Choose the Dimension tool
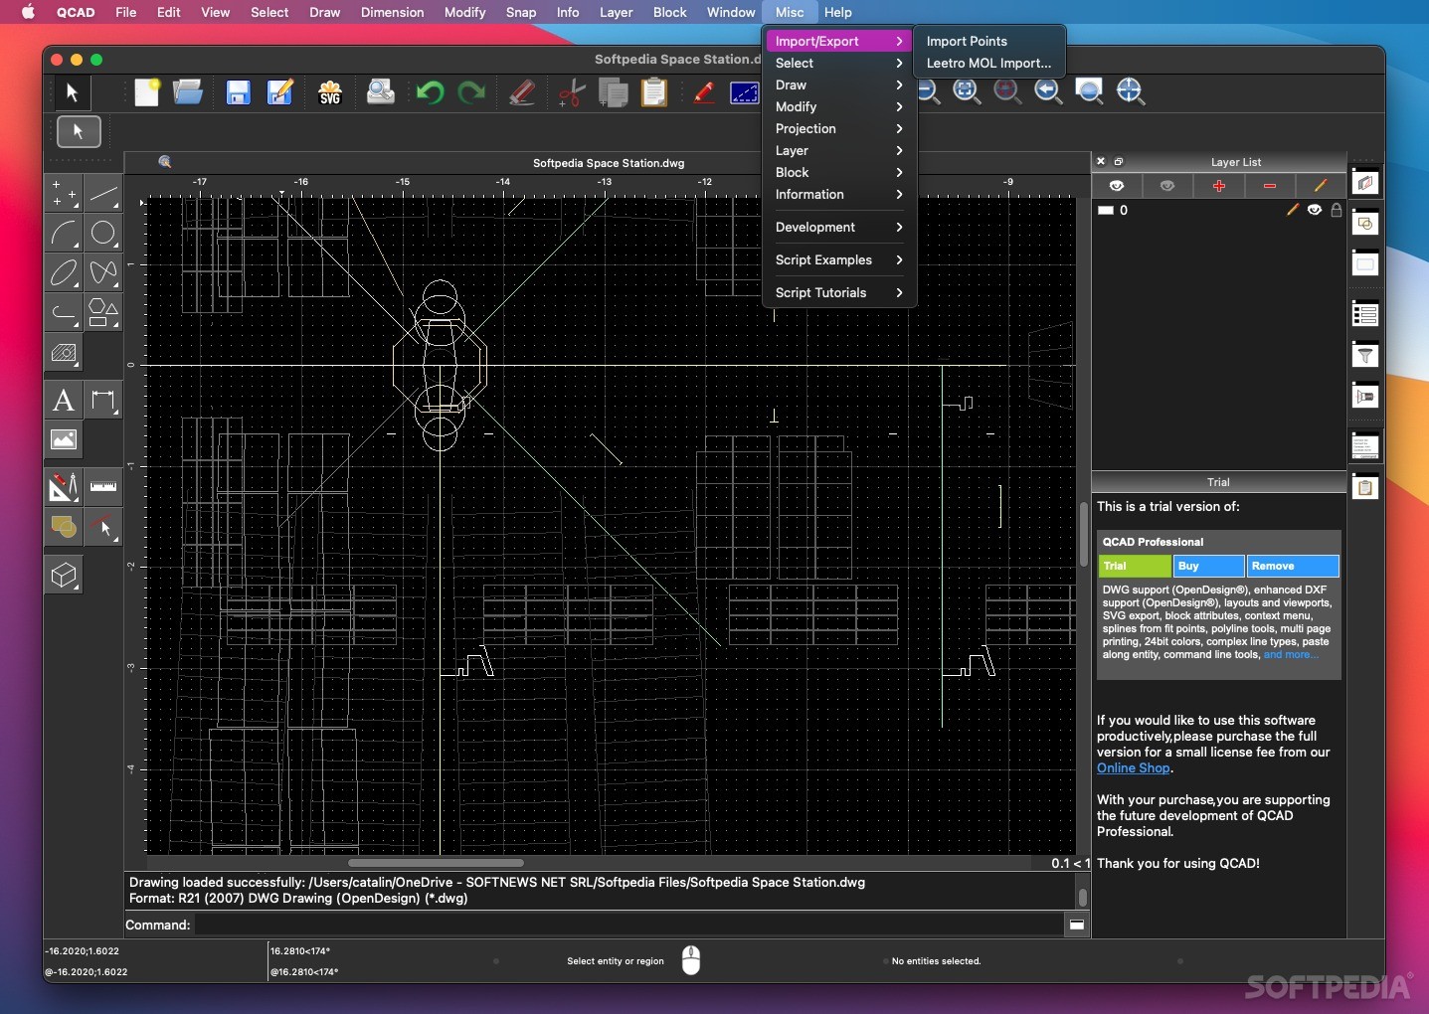This screenshot has width=1429, height=1014. [103, 401]
